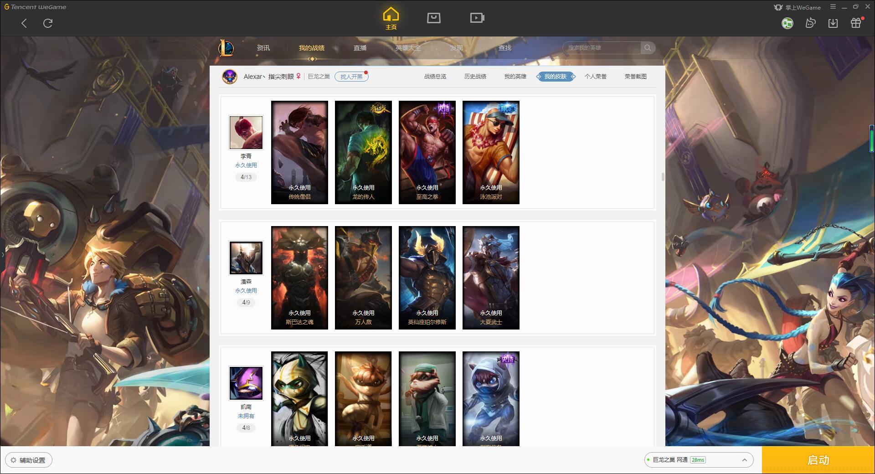The height and width of the screenshot is (474, 875).
Task: Click the 巨龙之巢 server label by player name
Action: [x=319, y=77]
